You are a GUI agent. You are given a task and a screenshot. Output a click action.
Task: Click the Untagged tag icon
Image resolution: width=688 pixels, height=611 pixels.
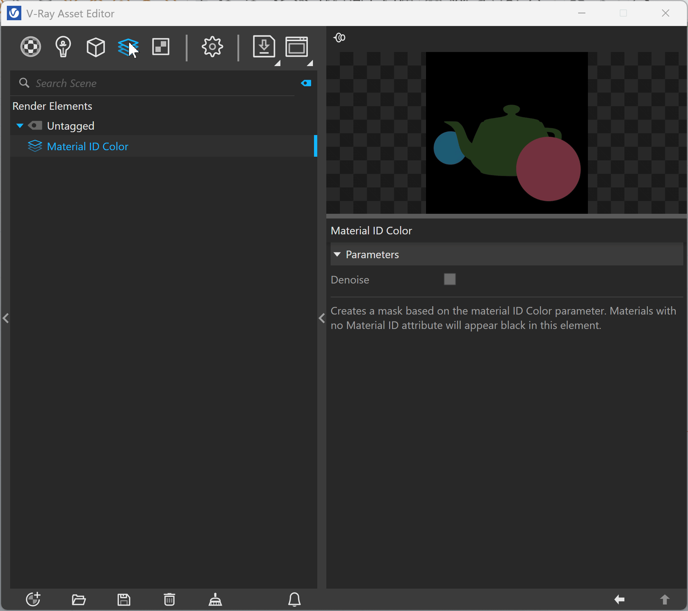coord(35,126)
